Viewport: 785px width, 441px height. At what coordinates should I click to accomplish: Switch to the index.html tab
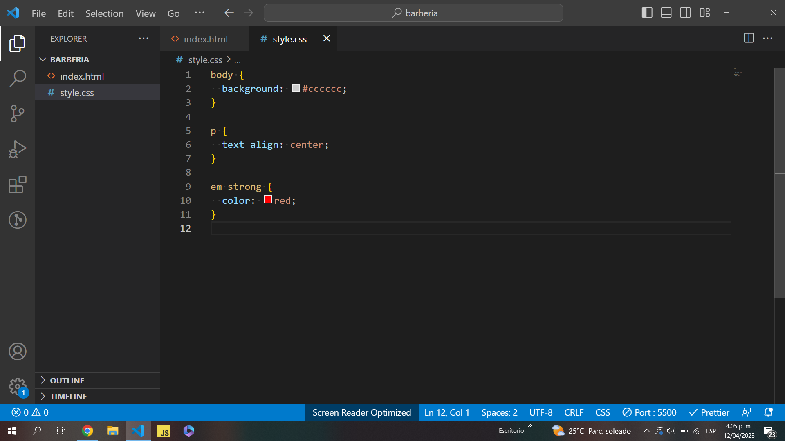(205, 39)
